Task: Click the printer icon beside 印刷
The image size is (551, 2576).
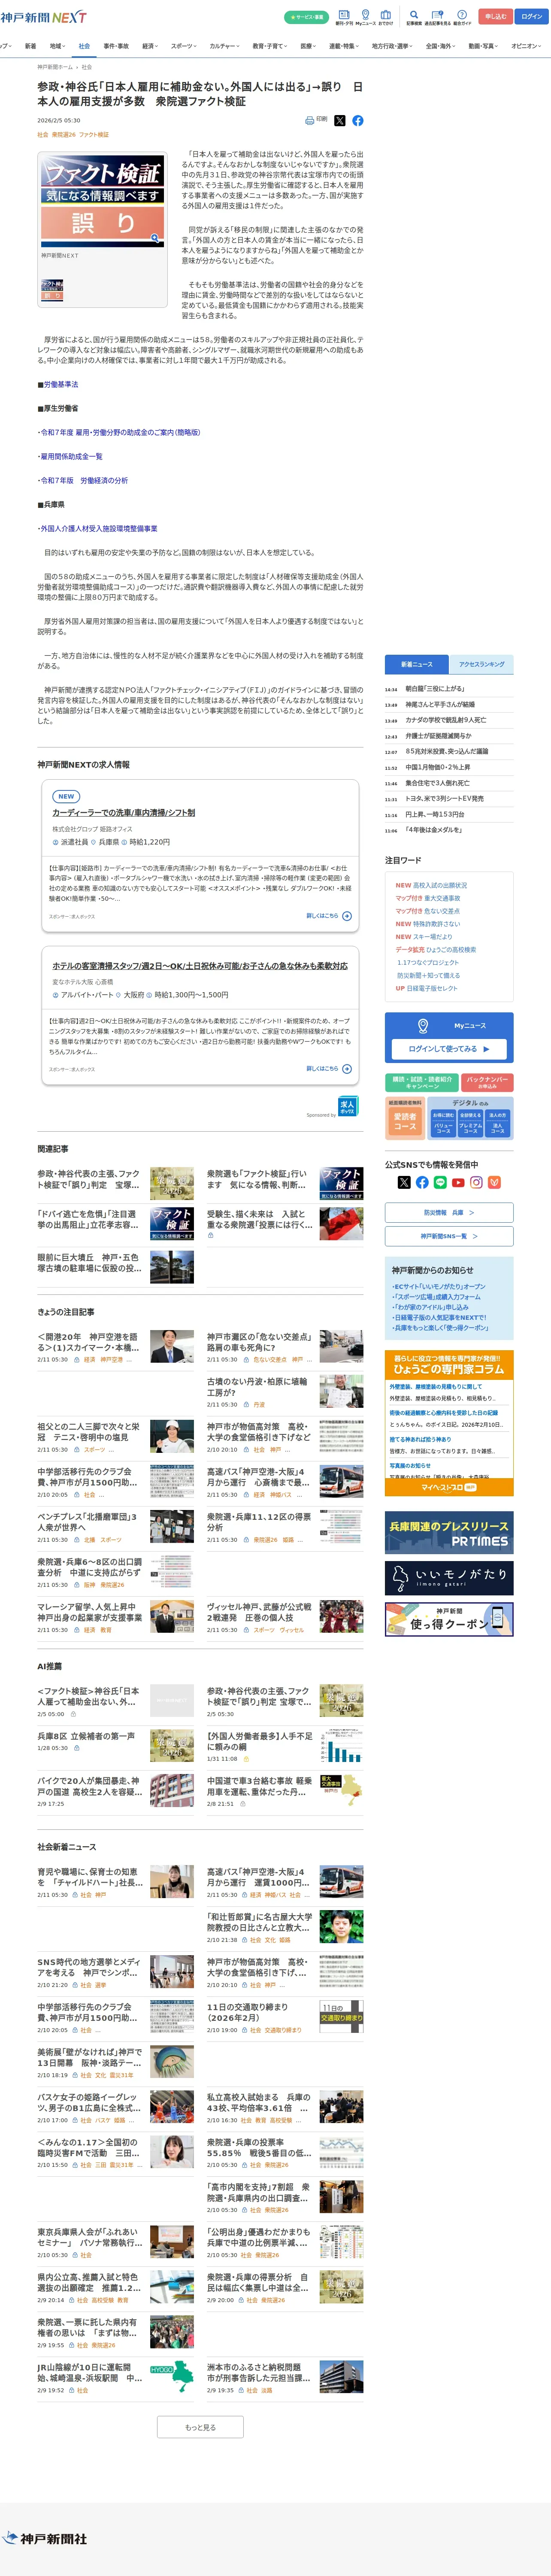Action: 310,120
